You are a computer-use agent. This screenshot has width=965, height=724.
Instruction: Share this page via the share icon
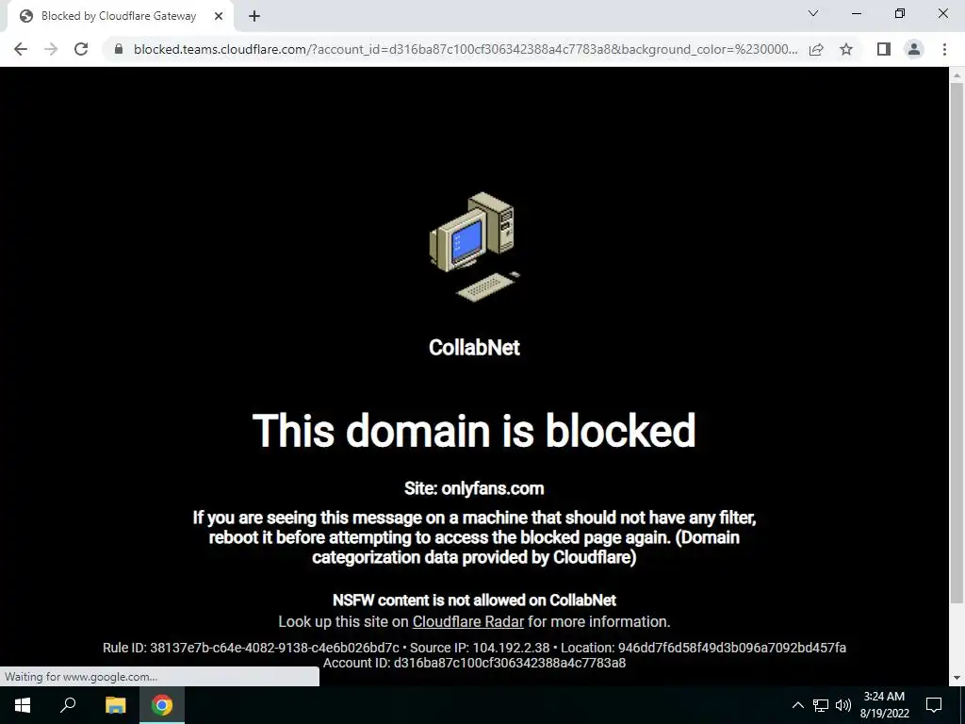click(816, 49)
